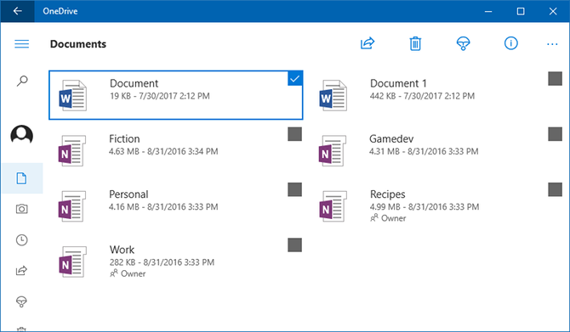570x332 pixels.
Task: Open Offline files parachute icon in sidebar
Action: click(x=21, y=301)
